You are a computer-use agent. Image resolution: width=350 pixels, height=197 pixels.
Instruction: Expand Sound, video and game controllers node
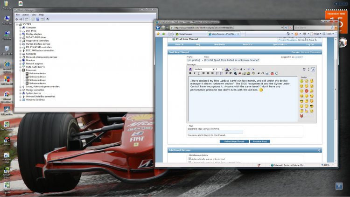pyautogui.click(x=21, y=87)
